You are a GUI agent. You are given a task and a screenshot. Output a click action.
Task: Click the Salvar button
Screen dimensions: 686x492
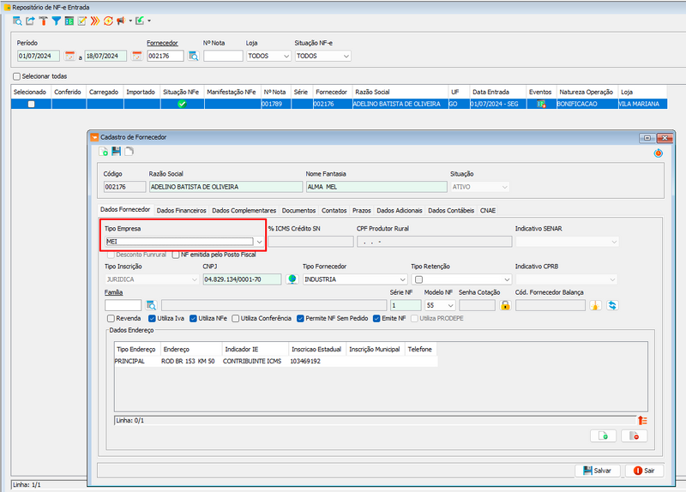597,471
